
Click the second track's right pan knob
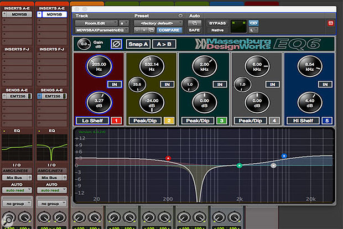point(60,217)
